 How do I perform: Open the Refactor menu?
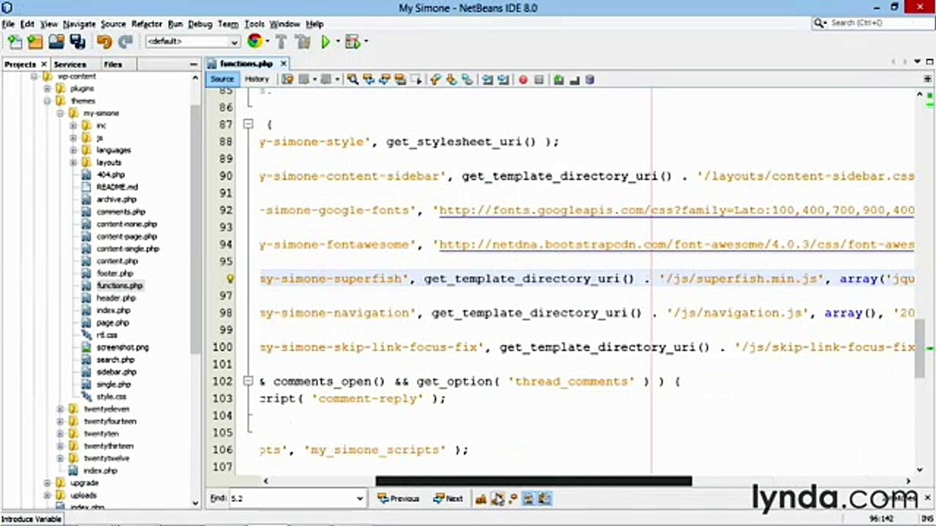click(146, 24)
